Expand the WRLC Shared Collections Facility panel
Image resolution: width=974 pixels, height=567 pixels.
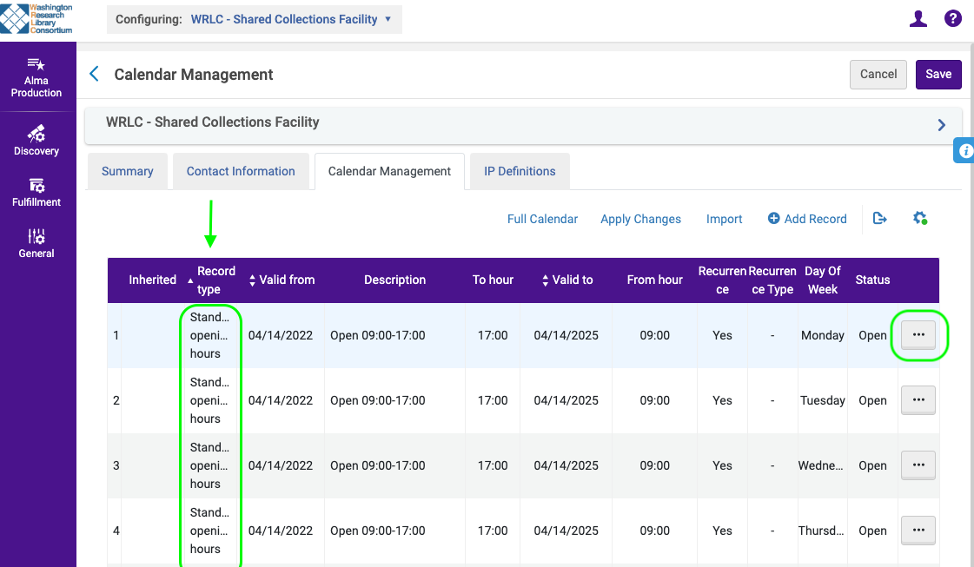942,125
